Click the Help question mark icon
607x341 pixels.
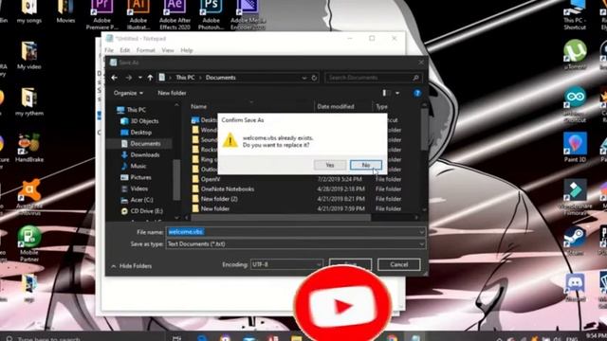point(417,93)
